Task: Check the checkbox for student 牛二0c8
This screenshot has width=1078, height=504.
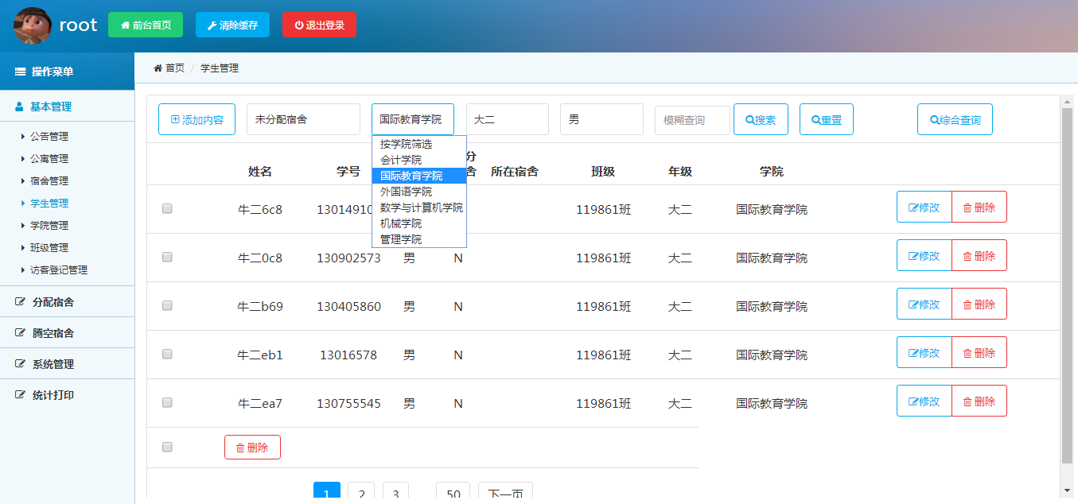Action: pos(167,256)
